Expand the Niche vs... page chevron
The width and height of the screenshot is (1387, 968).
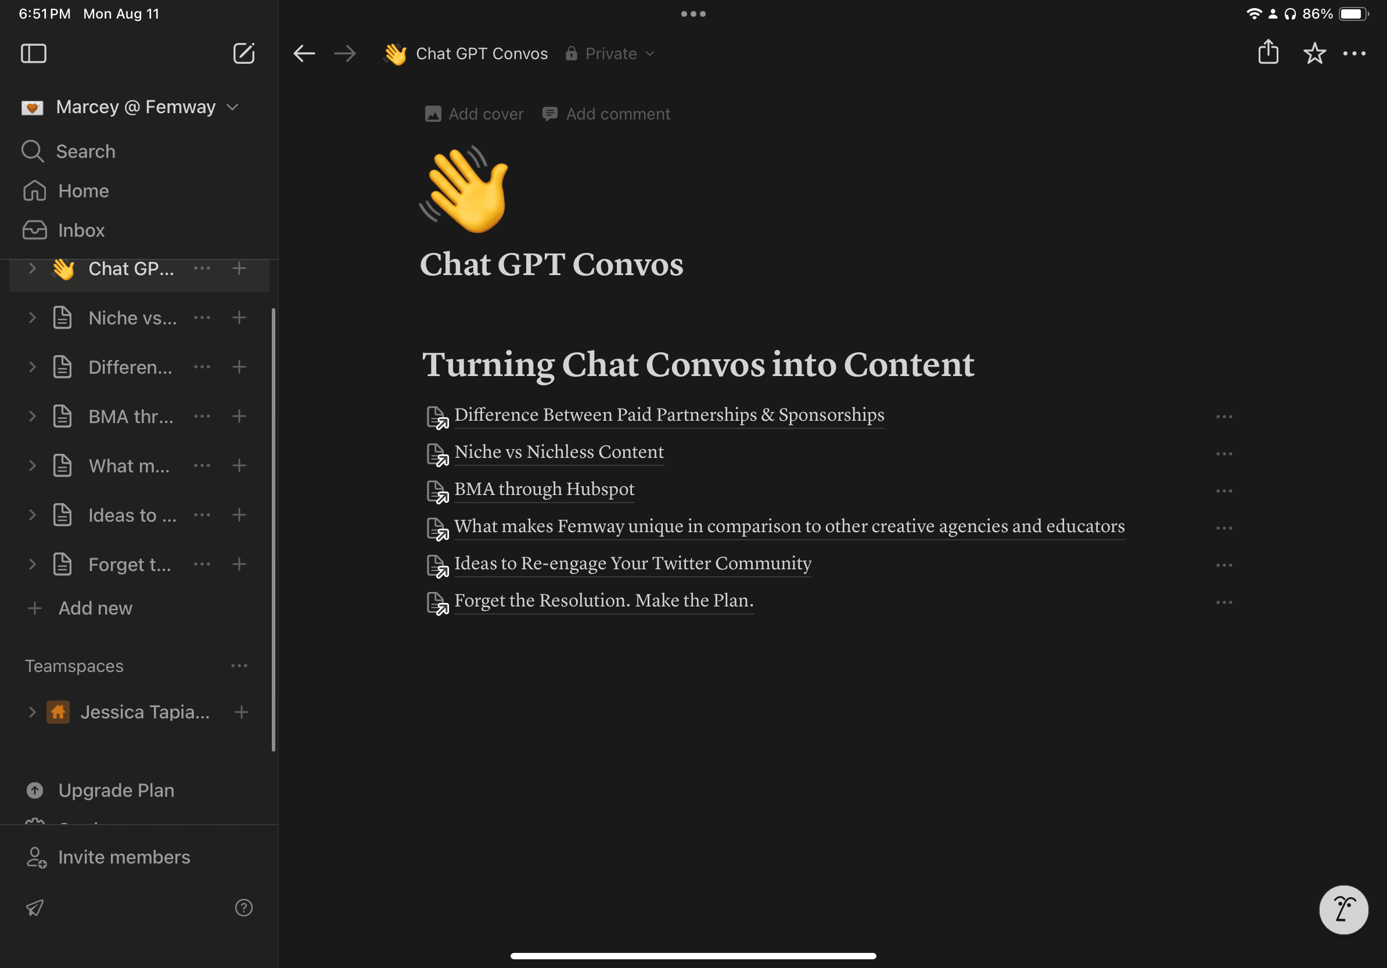coord(33,318)
